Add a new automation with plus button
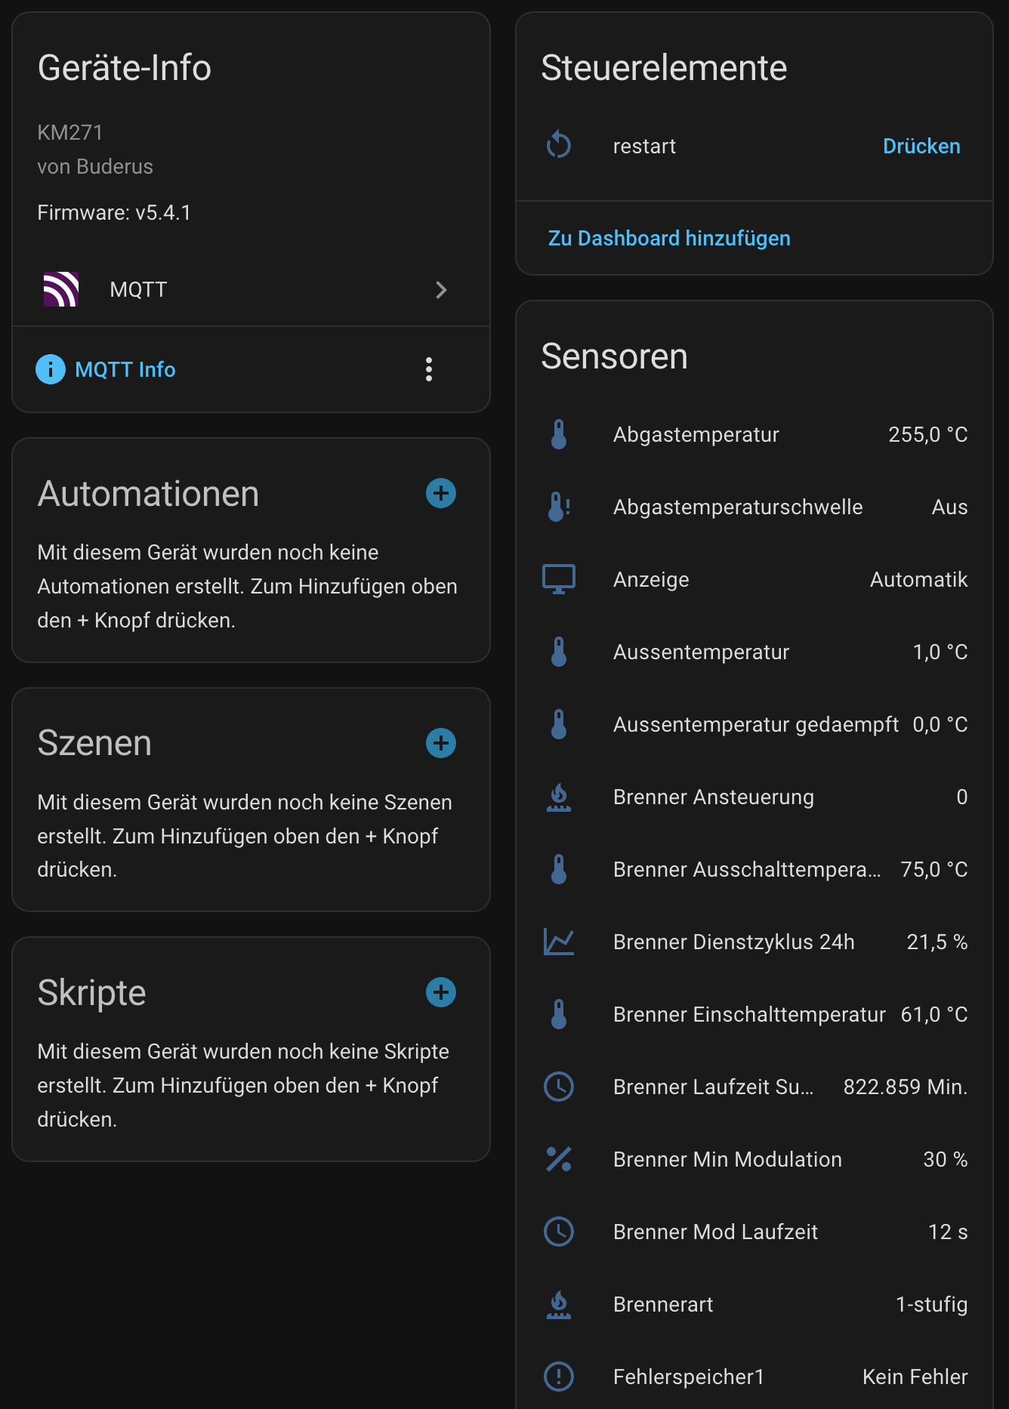This screenshot has width=1009, height=1409. (441, 493)
